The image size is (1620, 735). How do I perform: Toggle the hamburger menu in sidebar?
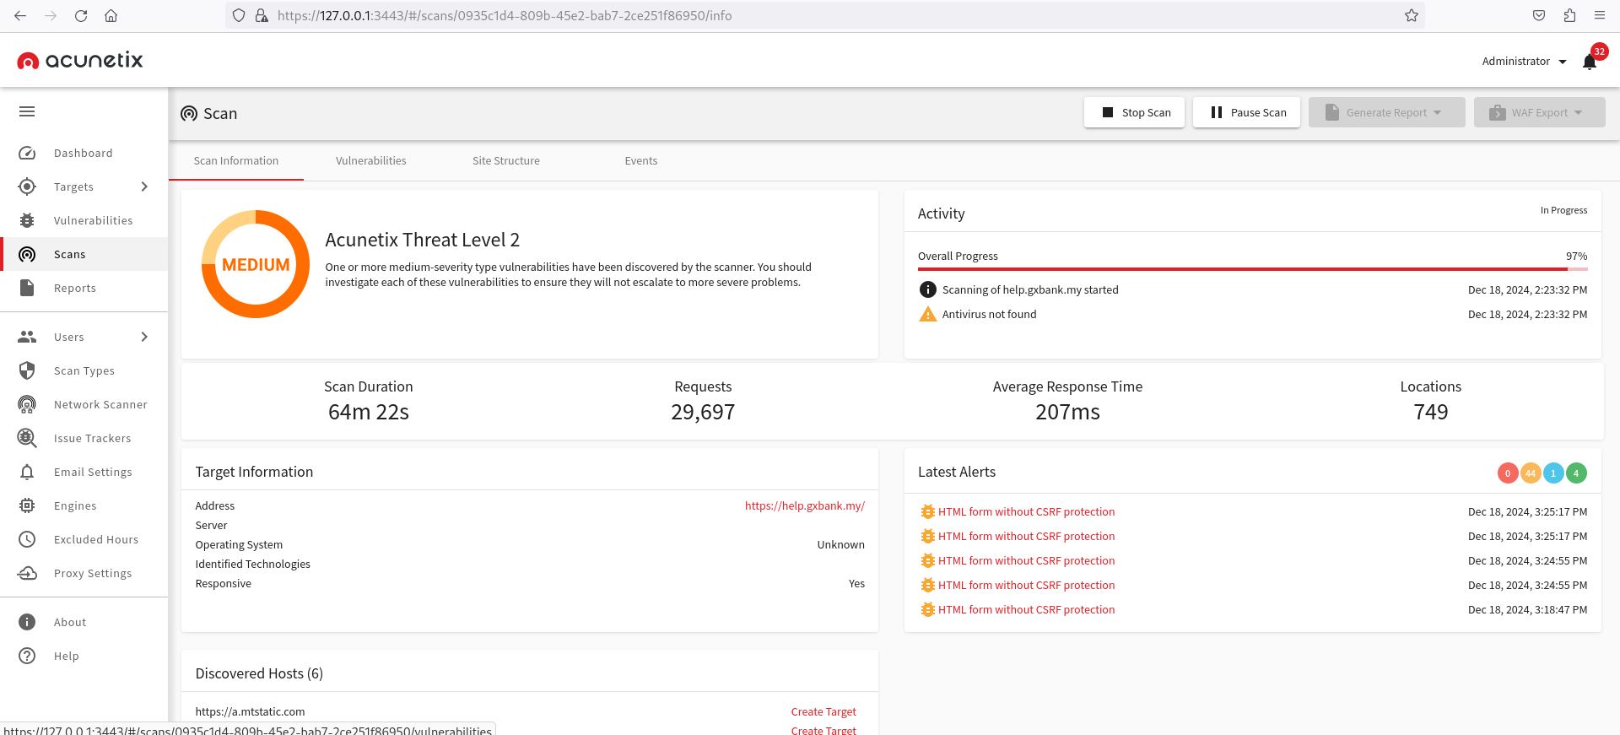pos(27,111)
